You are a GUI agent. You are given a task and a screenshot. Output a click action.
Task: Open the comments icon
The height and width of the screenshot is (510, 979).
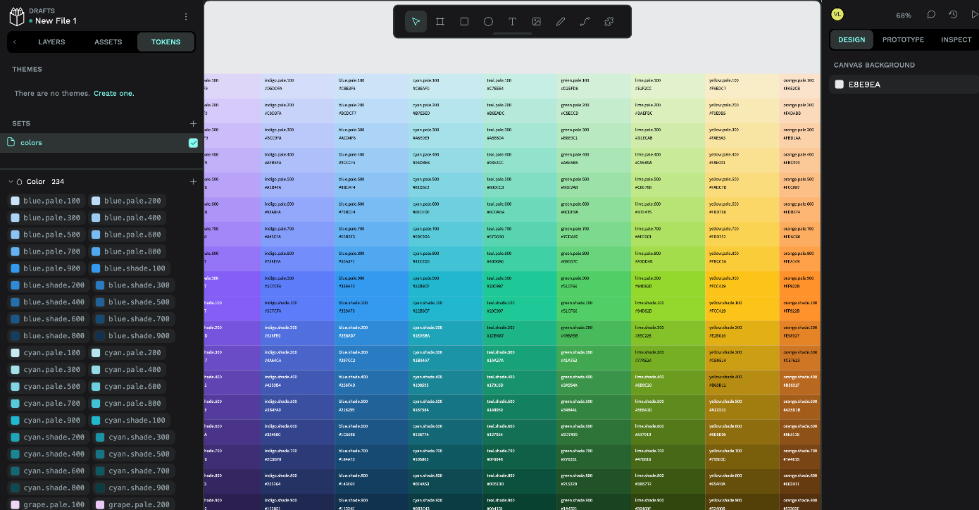pyautogui.click(x=931, y=15)
